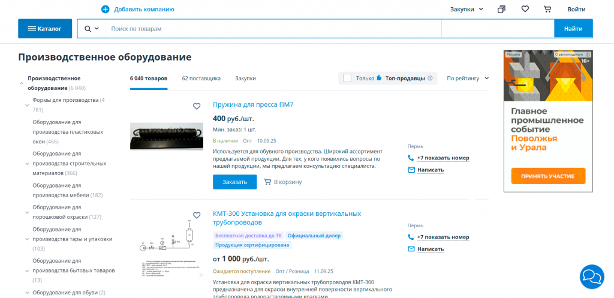Open the shopping cart icon in header
The width and height of the screenshot is (614, 298).
point(547,9)
